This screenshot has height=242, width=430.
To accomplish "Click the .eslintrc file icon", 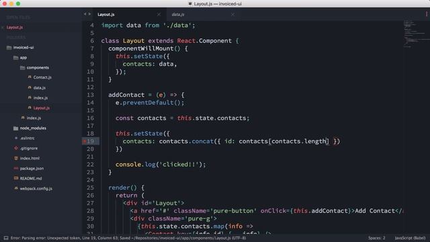I will [16, 138].
